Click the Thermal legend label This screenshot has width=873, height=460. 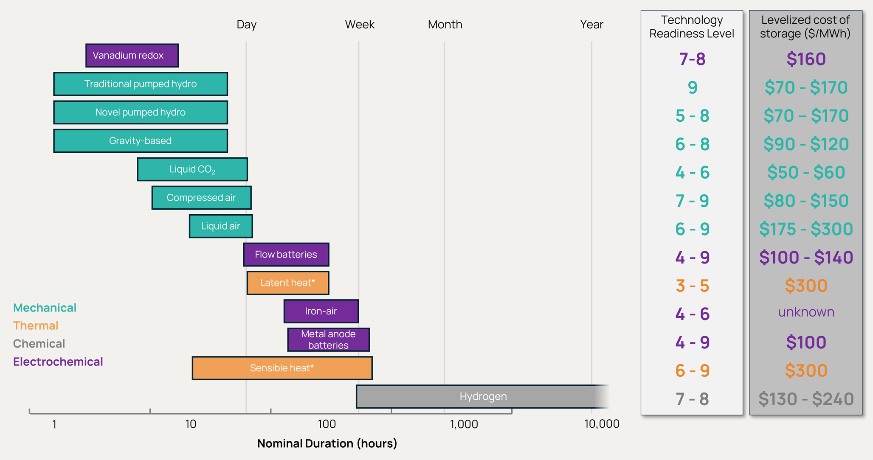pos(36,325)
